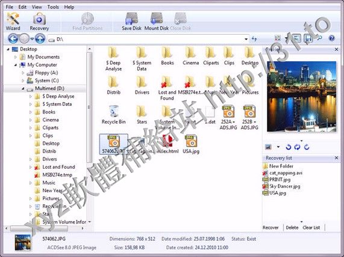344x257 pixels.
Task: Click the preview view mode icon
Action: coord(268,147)
